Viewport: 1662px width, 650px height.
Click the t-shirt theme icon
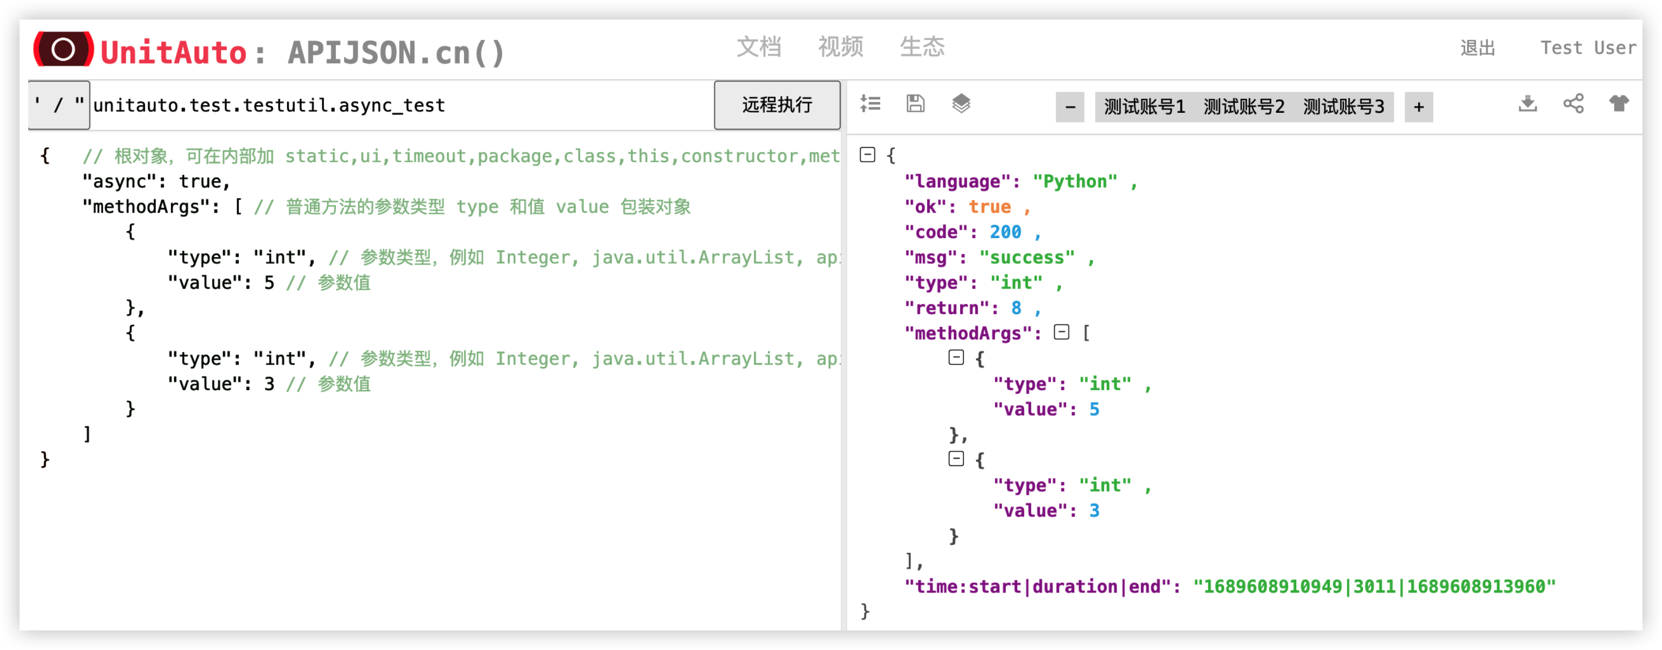[1619, 103]
